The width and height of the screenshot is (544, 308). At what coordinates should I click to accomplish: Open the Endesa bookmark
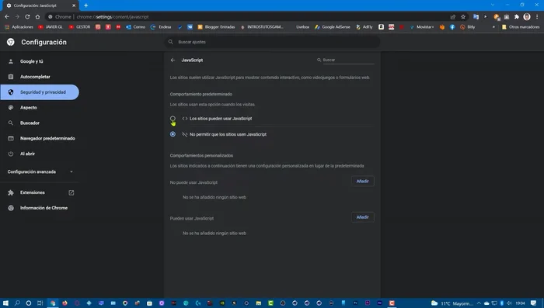[x=161, y=26]
